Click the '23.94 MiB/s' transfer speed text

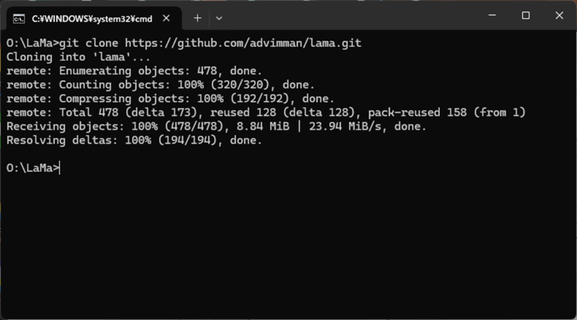tap(345, 127)
